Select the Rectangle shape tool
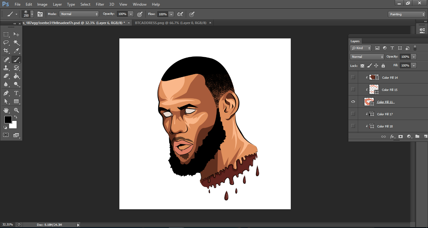Screen dimensions: 428x228 coord(16,101)
